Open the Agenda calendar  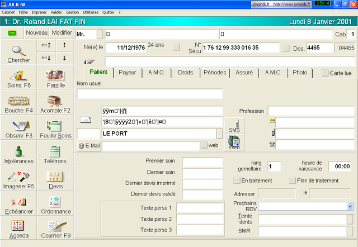point(18,228)
